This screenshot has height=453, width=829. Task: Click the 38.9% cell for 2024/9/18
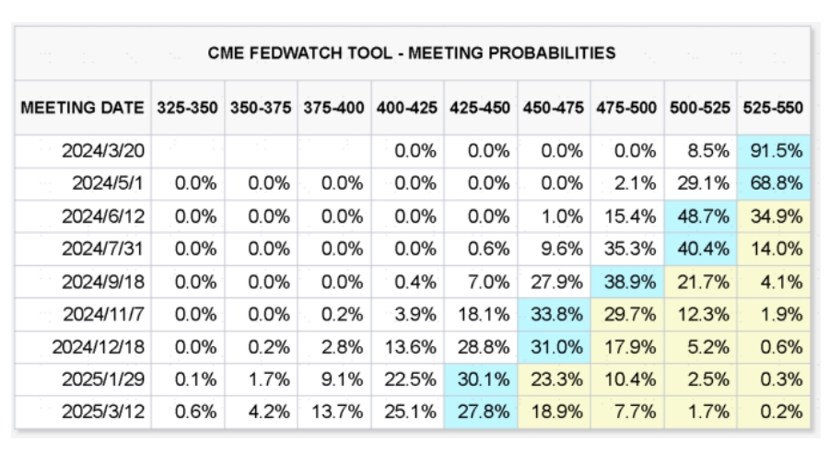[x=627, y=281]
